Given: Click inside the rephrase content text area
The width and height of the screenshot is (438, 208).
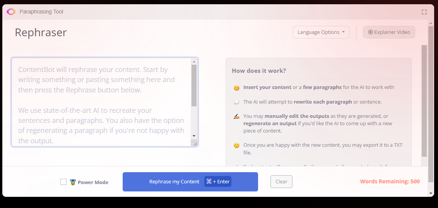Looking at the screenshot, I should 102,102.
